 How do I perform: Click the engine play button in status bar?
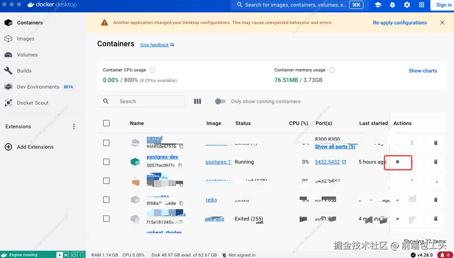point(60,255)
